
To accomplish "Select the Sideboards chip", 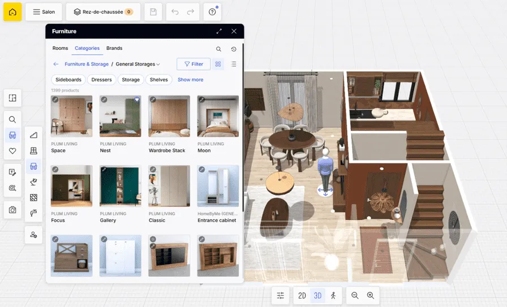I will [68, 80].
